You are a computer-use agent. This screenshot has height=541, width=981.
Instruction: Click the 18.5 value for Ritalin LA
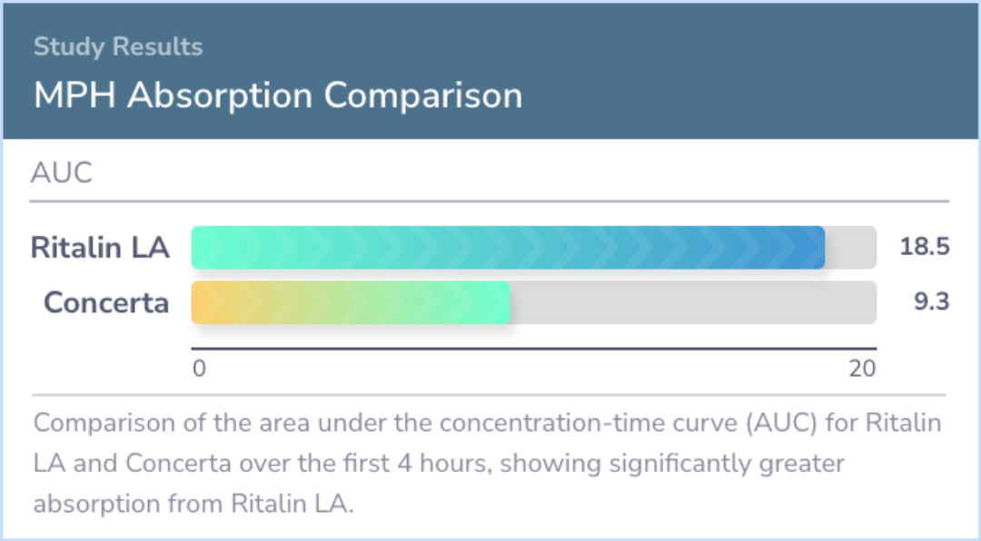pos(925,247)
